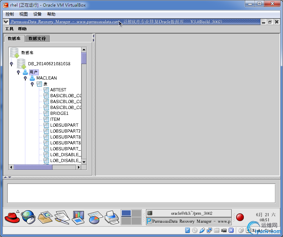Screen dimensions: 283x237
Task: Collapse left panel with splitter left arrow
Action: coord(94,36)
